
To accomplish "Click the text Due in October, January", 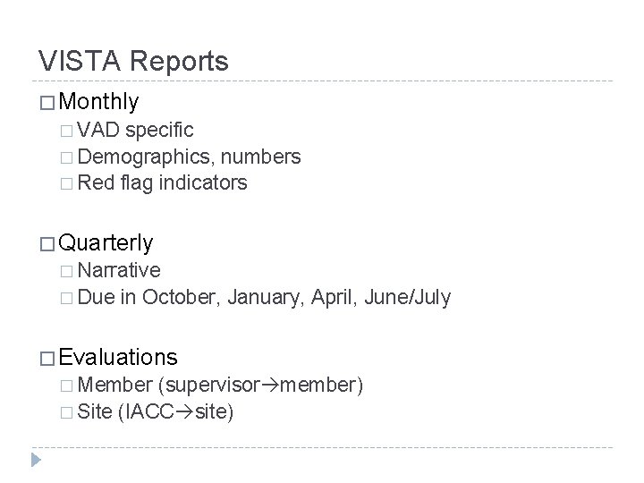I will click(x=191, y=297).
